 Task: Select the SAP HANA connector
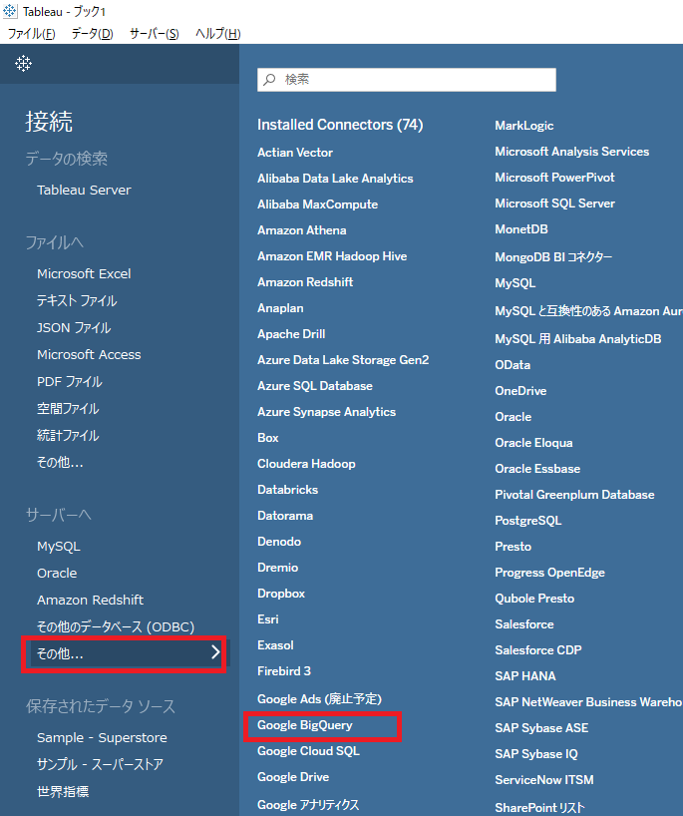point(524,676)
